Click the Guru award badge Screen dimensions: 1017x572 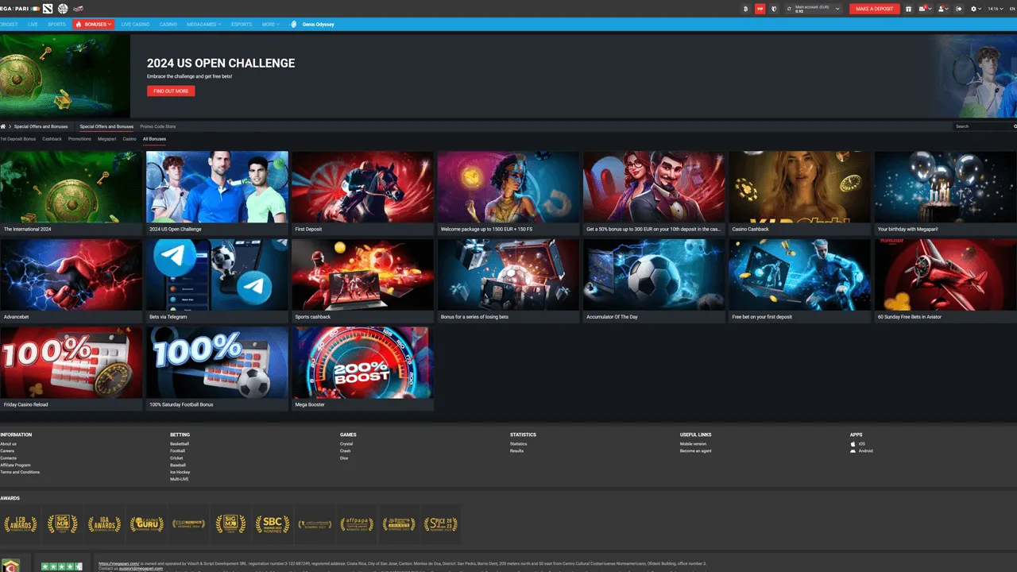(147, 524)
